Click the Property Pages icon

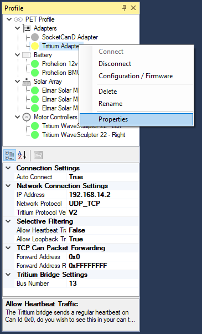pos(38,155)
